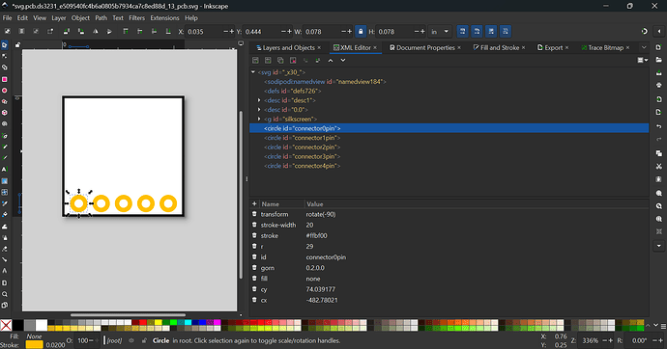The height and width of the screenshot is (349, 667).
Task: Delete the stroke-width attribute trash icon
Action: pos(254,225)
